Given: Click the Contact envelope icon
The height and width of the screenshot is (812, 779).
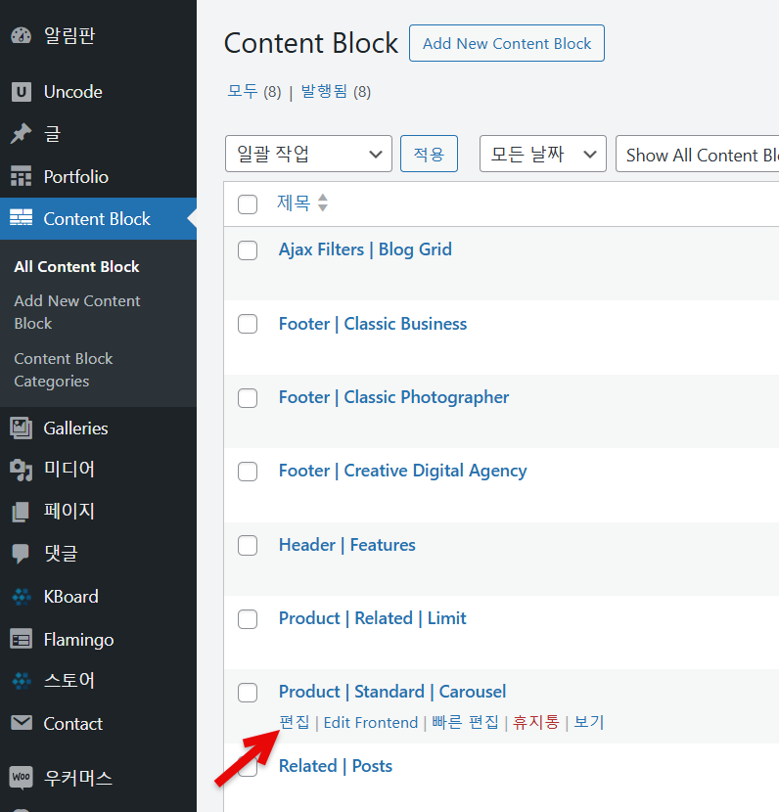Looking at the screenshot, I should [x=22, y=723].
